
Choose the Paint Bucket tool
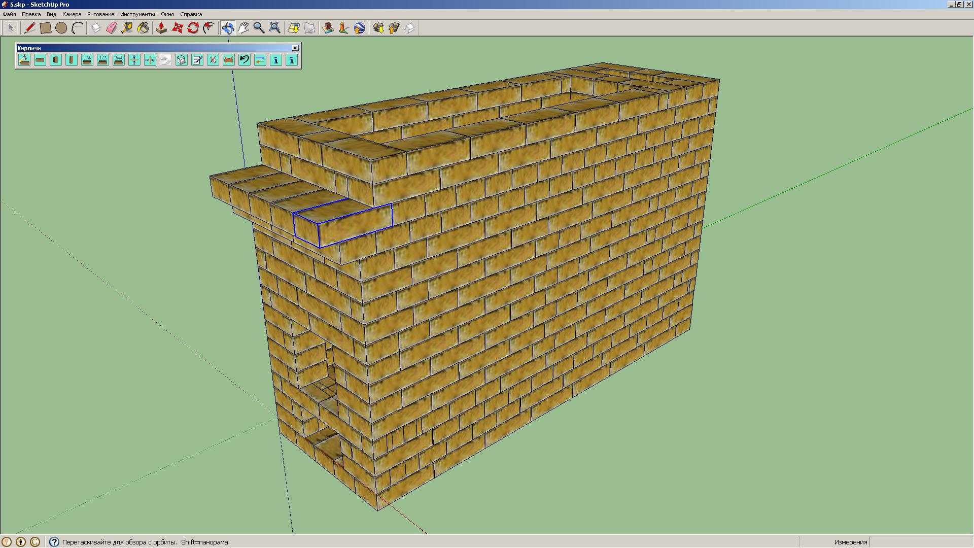coord(143,28)
